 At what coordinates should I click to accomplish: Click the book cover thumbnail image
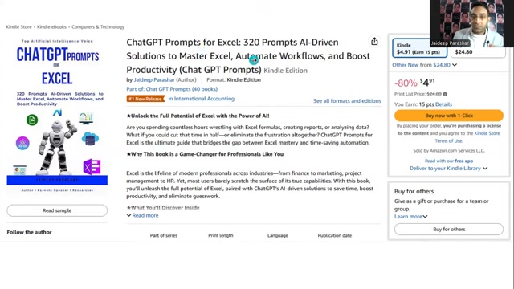[57, 116]
